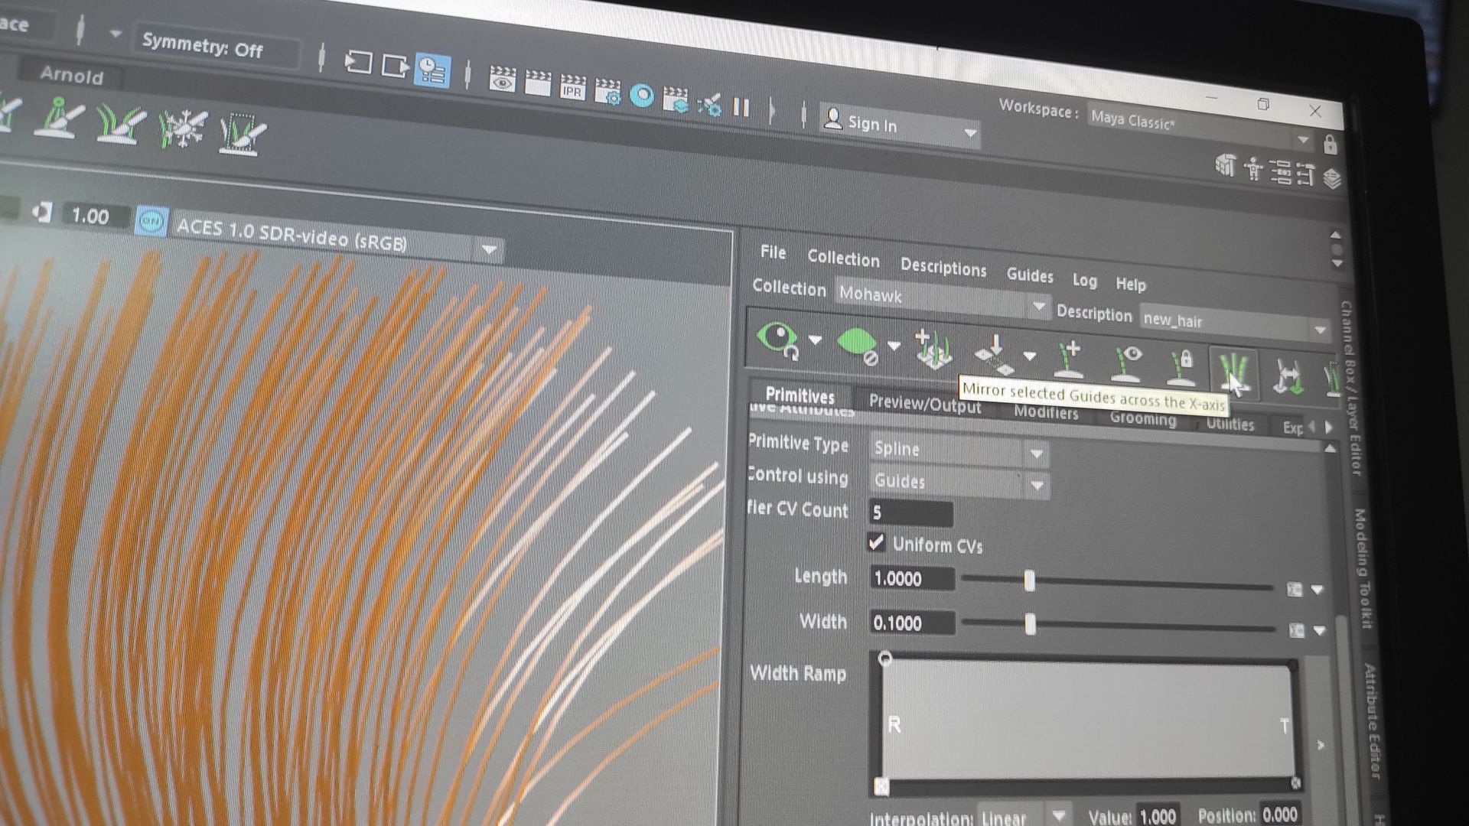
Task: Click the Modifier CV Count input field
Action: pyautogui.click(x=910, y=513)
